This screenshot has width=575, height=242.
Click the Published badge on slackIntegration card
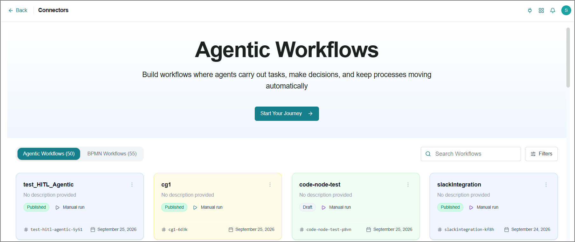450,207
